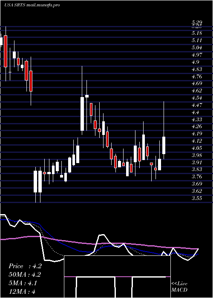The height and width of the screenshot is (298, 213).
Task: Click the '5MA : 4.1' readout
Action: coord(23,283)
